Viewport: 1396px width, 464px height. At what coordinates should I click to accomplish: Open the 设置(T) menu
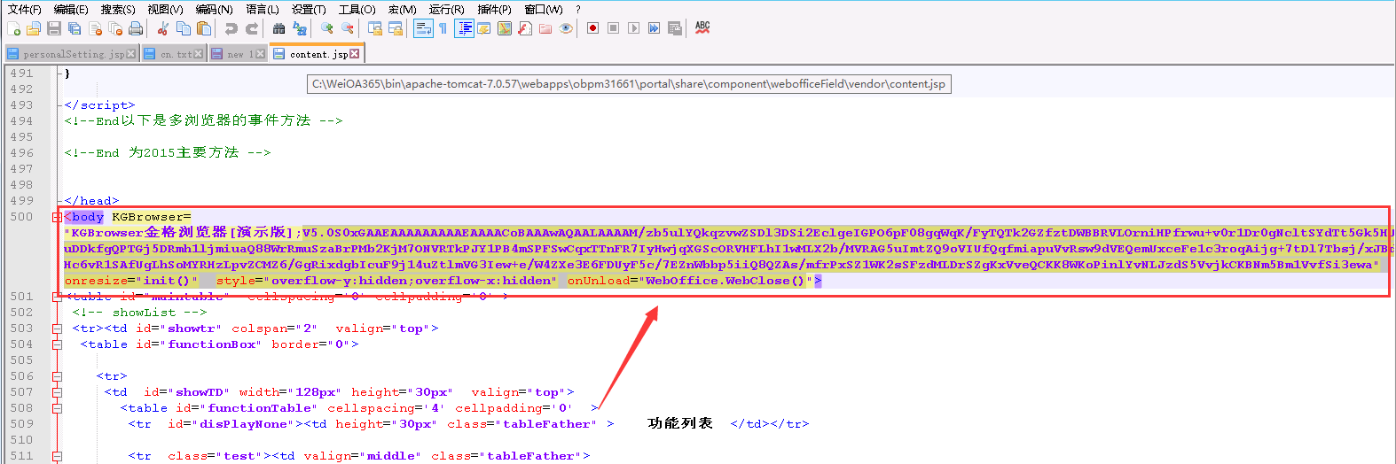pos(309,9)
